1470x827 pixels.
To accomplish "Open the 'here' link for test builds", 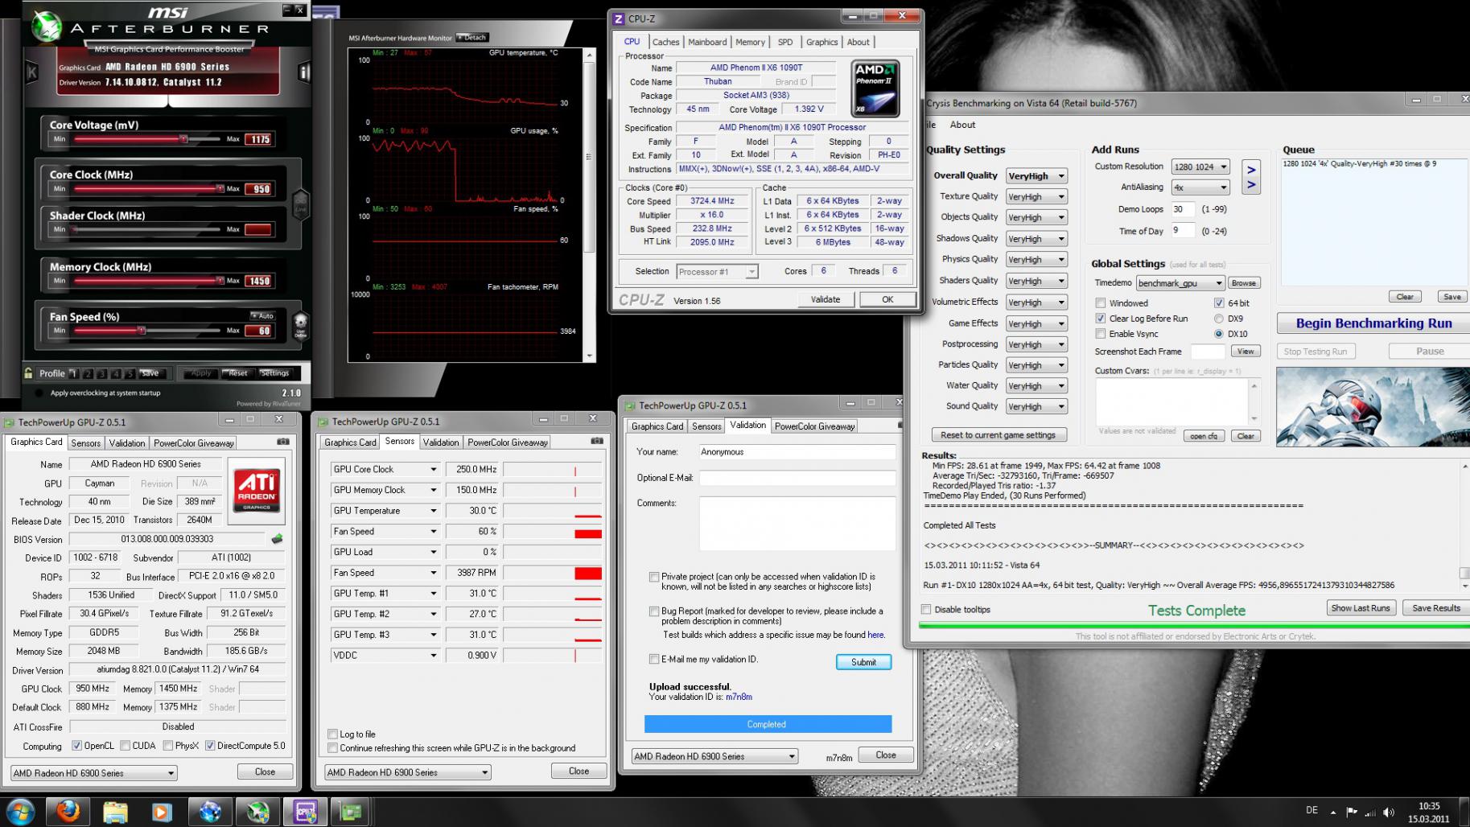I will pyautogui.click(x=875, y=635).
